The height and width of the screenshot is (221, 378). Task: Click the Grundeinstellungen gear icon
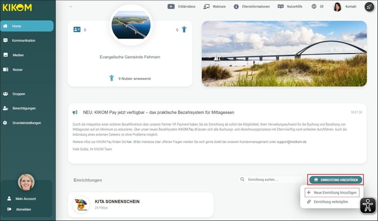click(5, 123)
